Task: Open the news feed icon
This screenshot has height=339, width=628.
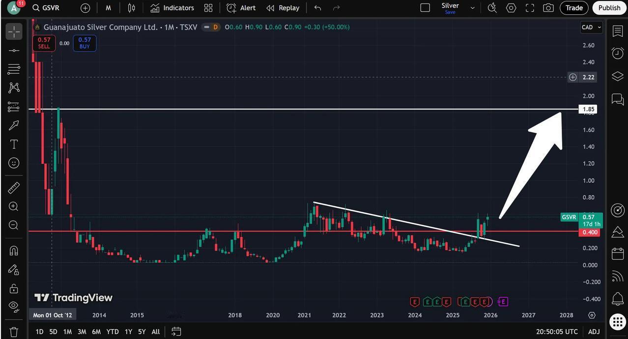Action: 618,276
